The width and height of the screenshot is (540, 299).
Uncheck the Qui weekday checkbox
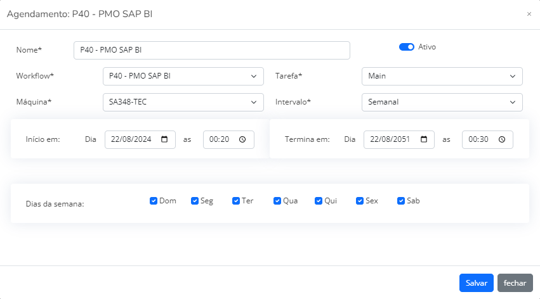318,201
